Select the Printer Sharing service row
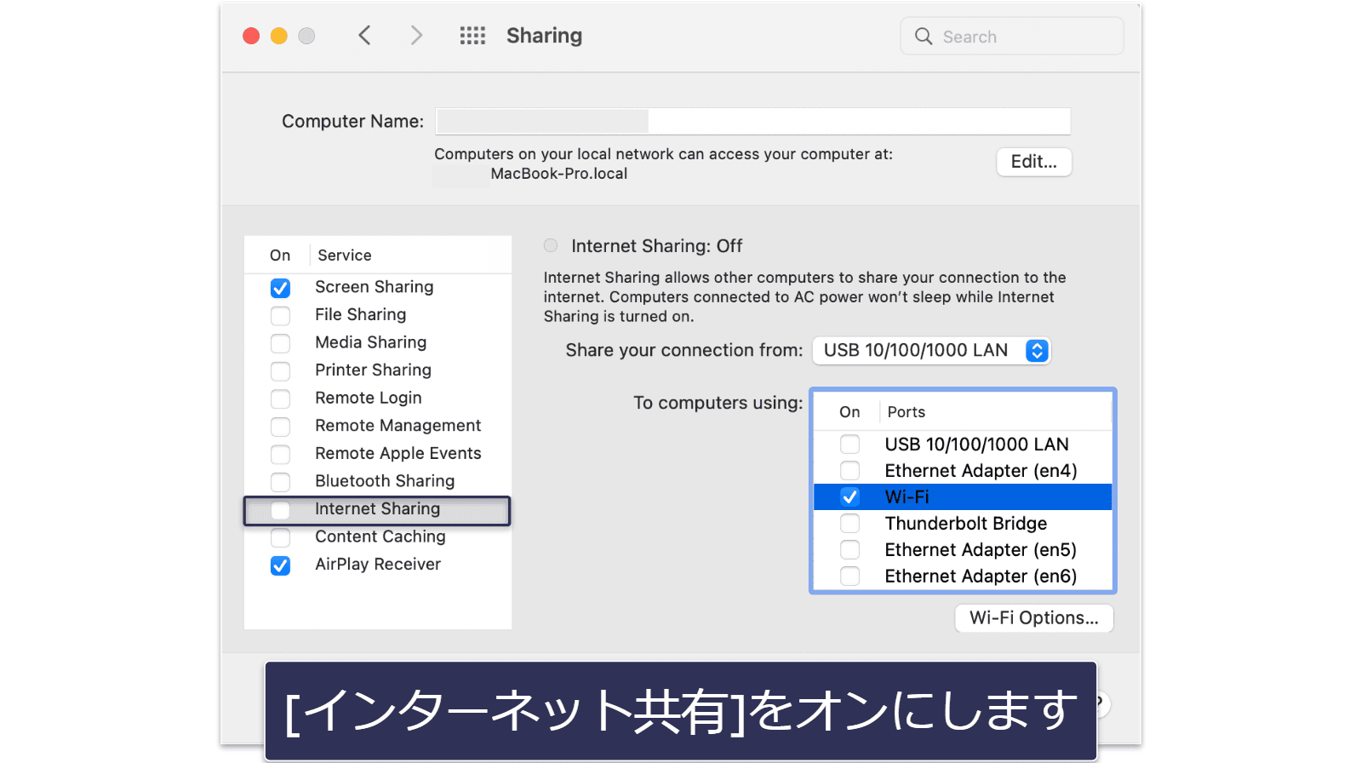This screenshot has height=763, width=1361. coord(378,370)
